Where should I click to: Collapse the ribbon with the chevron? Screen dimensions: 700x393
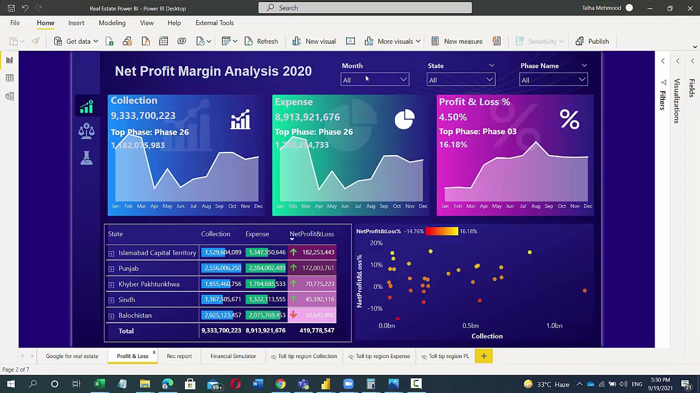coord(695,46)
